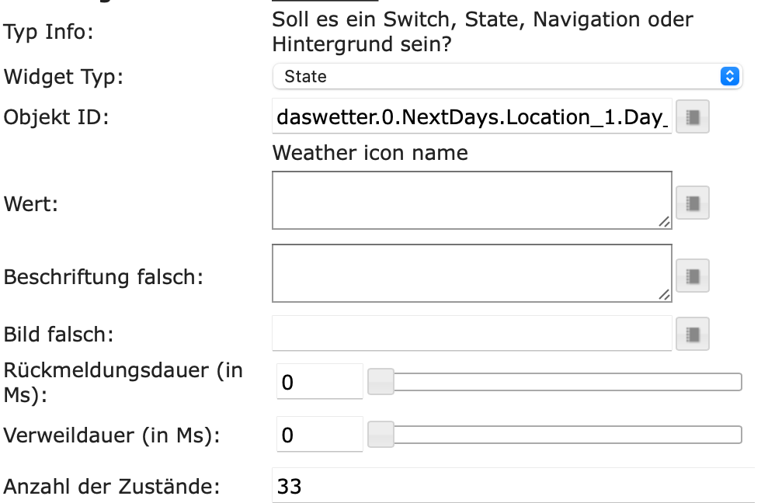Focus the Wert text area
This screenshot has height=503, width=775.
click(466, 199)
